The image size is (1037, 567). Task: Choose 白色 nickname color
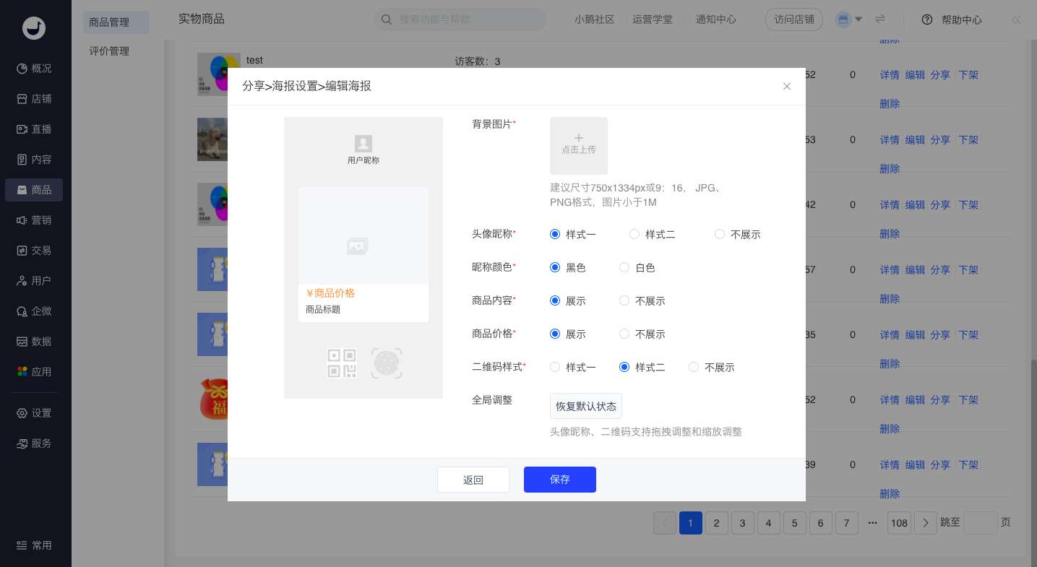[x=624, y=268]
